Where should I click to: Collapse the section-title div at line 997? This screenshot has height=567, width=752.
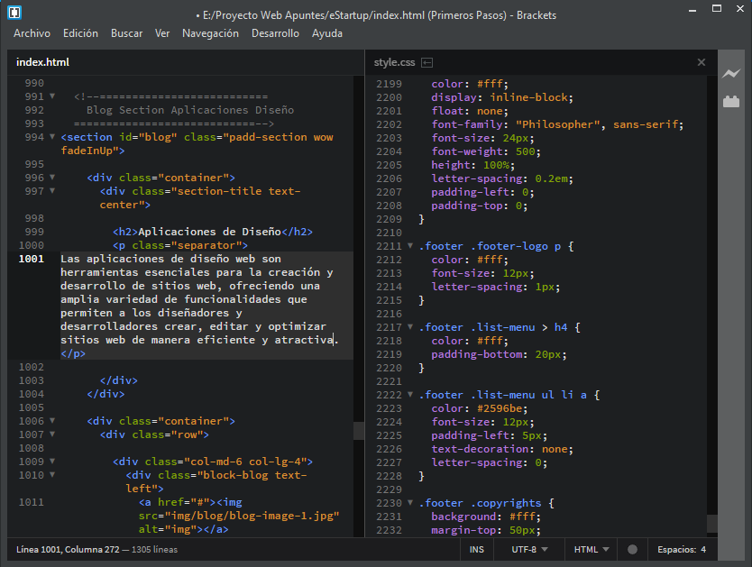click(52, 191)
